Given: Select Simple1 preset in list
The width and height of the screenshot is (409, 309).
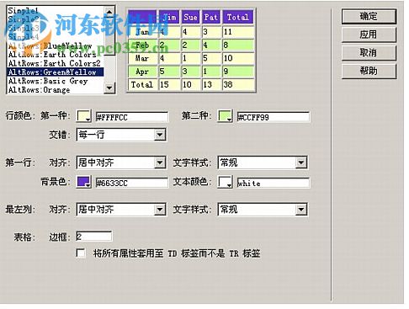Looking at the screenshot, I should tap(56, 11).
